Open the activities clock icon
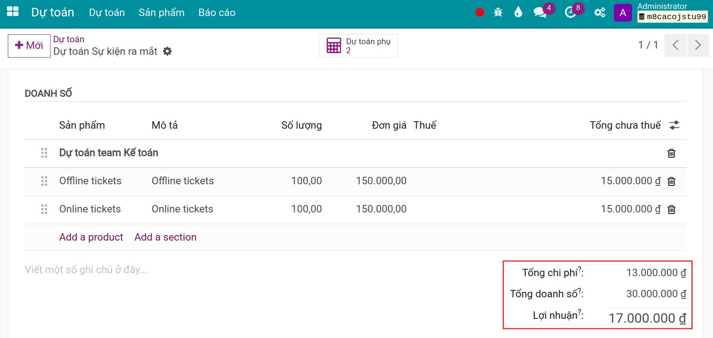This screenshot has height=338, width=713. click(x=570, y=13)
